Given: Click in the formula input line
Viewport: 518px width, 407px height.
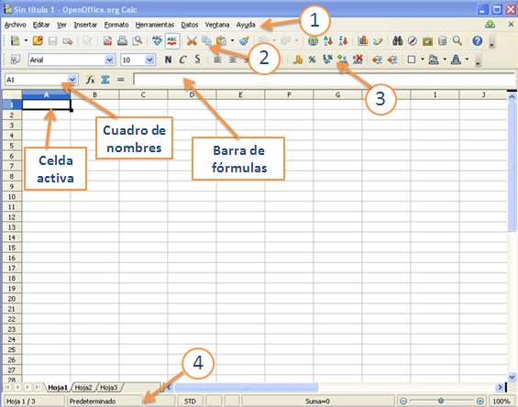Looking at the screenshot, I should [324, 79].
